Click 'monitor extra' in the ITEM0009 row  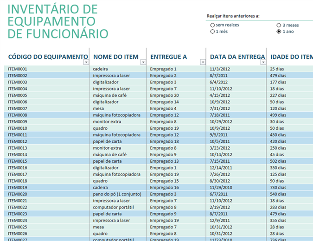click(x=107, y=122)
